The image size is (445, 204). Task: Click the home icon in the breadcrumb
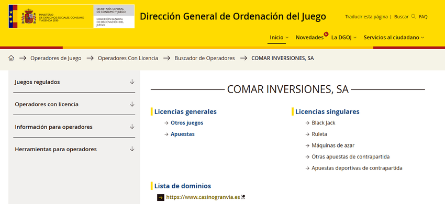11,58
